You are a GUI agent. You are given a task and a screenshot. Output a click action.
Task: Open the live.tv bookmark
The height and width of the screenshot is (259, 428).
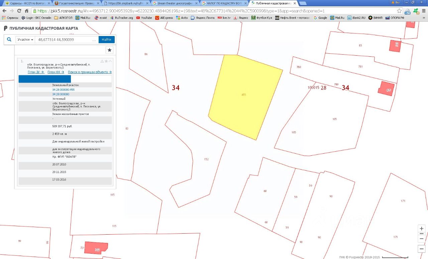point(224,18)
